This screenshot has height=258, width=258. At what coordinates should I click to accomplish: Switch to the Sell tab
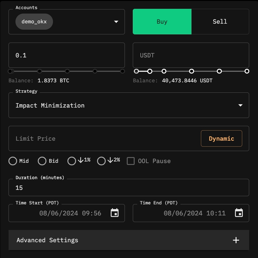point(220,22)
